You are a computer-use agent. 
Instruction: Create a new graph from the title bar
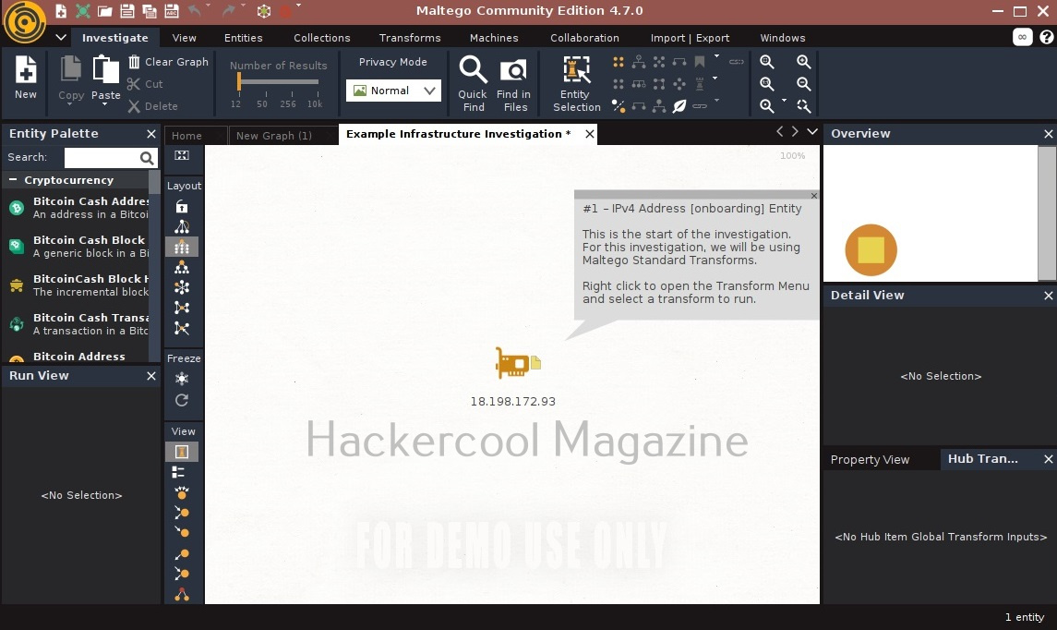tap(61, 11)
